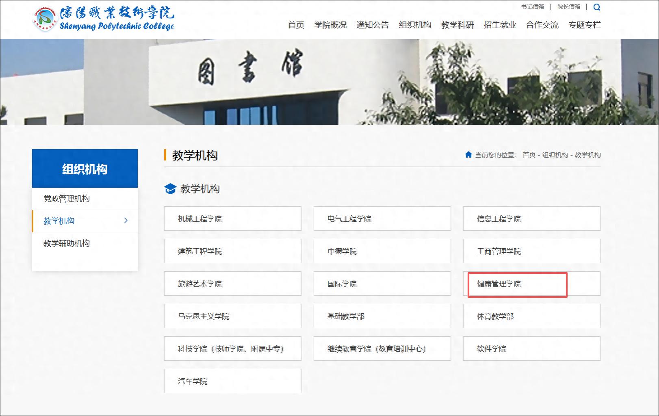Image resolution: width=659 pixels, height=416 pixels.
Task: Click the Shenyang Polytechnic College logo
Action: pyautogui.click(x=104, y=19)
